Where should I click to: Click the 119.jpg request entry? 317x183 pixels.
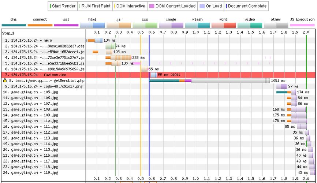(x=30, y=173)
